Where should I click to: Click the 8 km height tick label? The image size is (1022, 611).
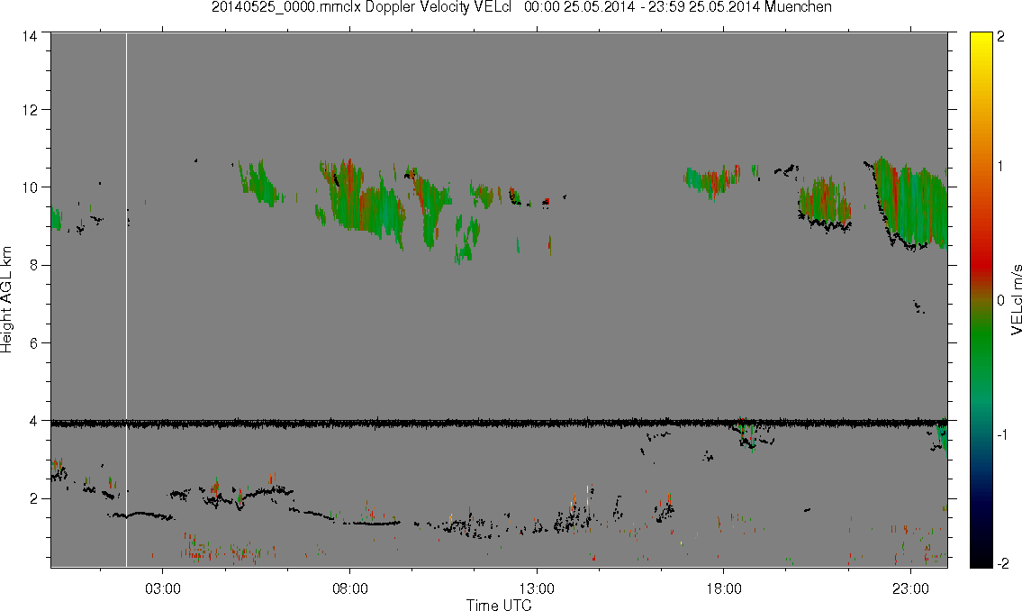(x=32, y=265)
